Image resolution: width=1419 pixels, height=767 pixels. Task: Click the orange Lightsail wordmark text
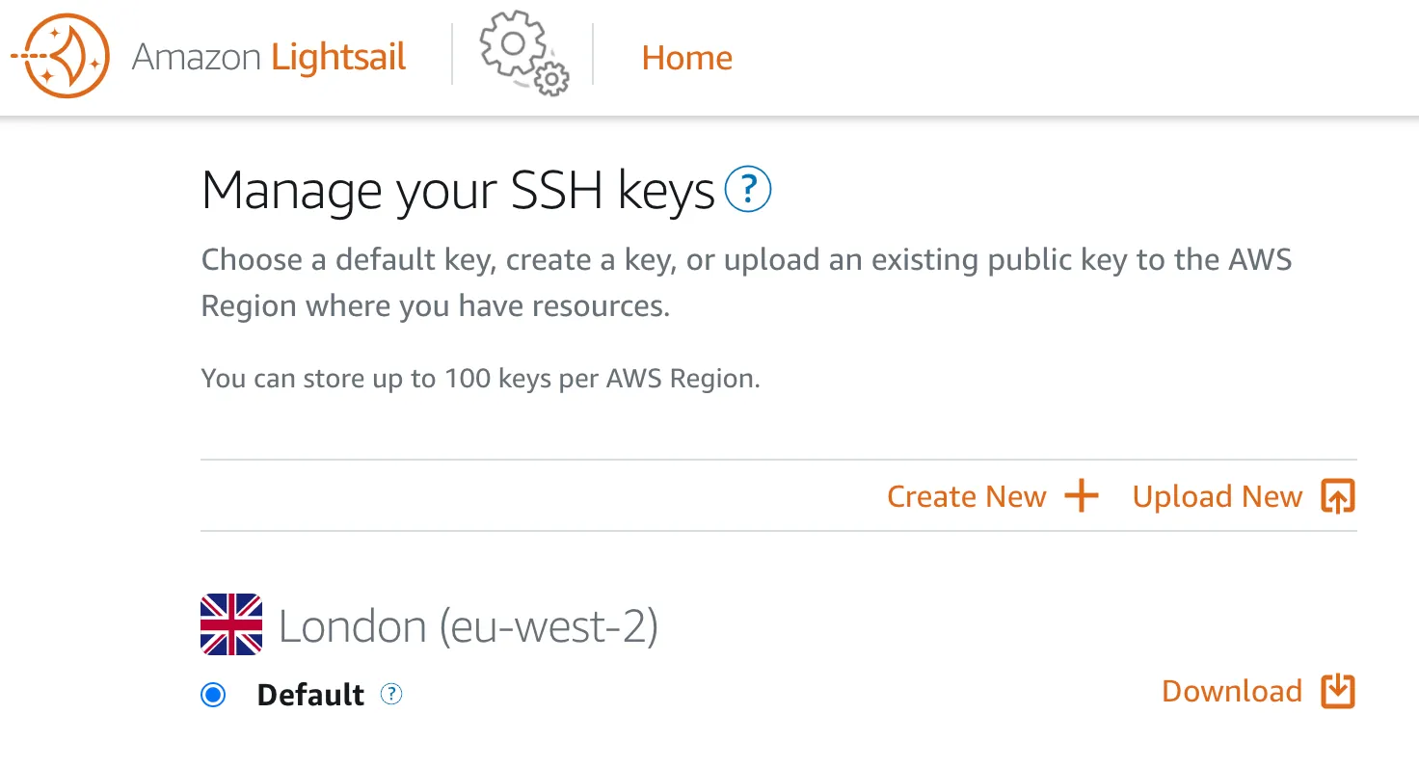(x=338, y=58)
